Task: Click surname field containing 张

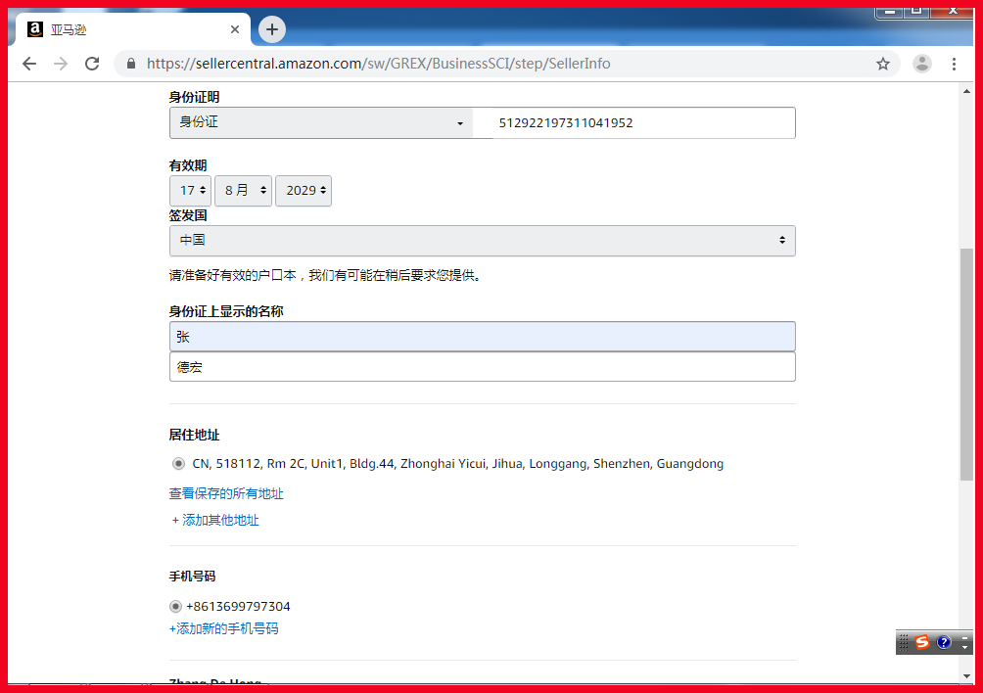Action: (482, 337)
